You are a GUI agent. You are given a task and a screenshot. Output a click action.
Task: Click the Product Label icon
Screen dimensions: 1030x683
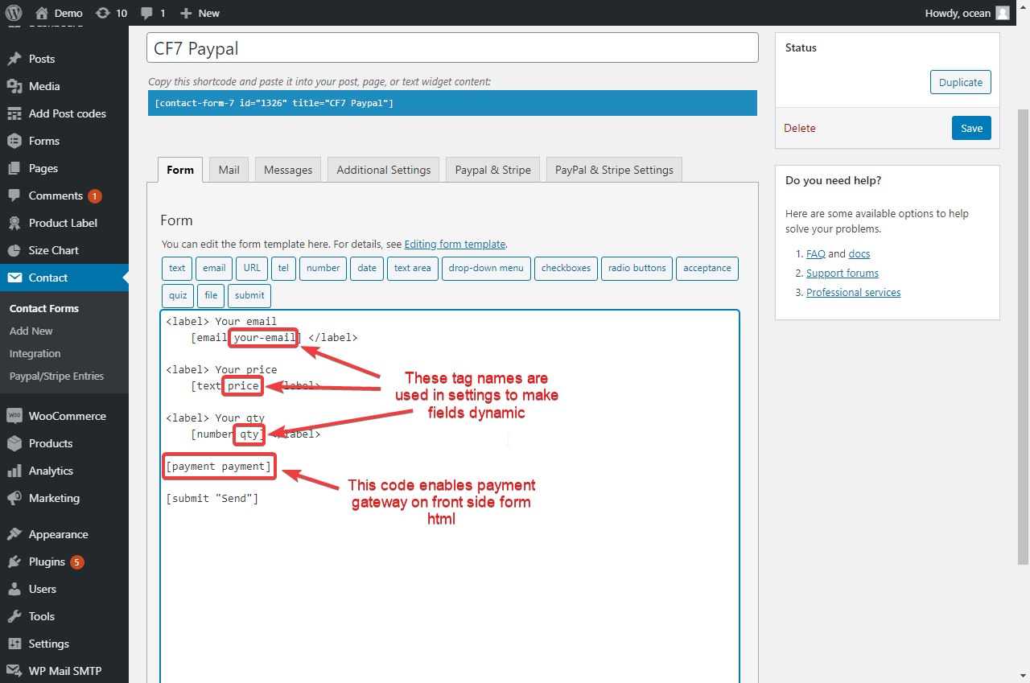[14, 223]
